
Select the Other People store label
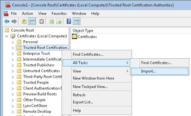[34, 100]
